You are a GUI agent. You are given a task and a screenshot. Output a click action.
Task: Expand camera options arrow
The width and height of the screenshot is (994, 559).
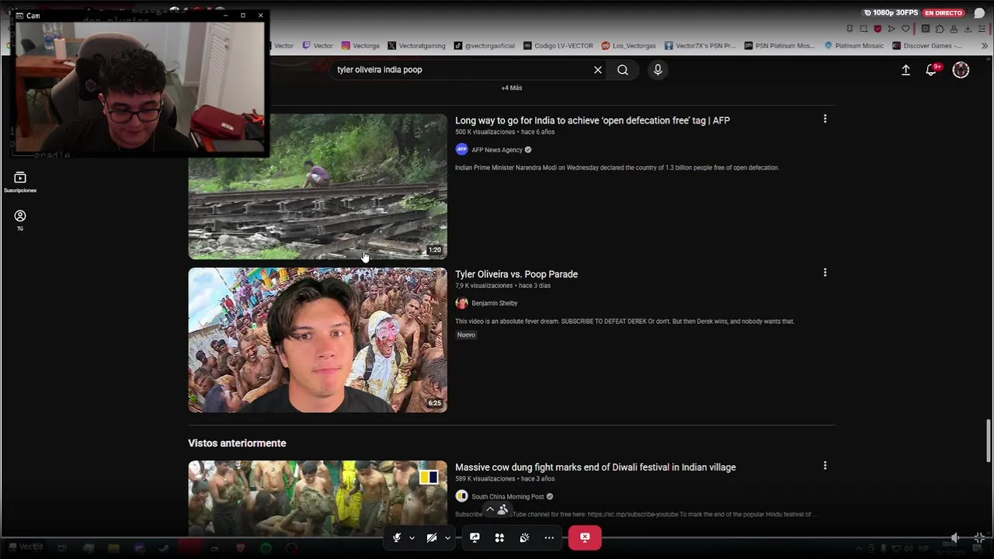coord(447,537)
